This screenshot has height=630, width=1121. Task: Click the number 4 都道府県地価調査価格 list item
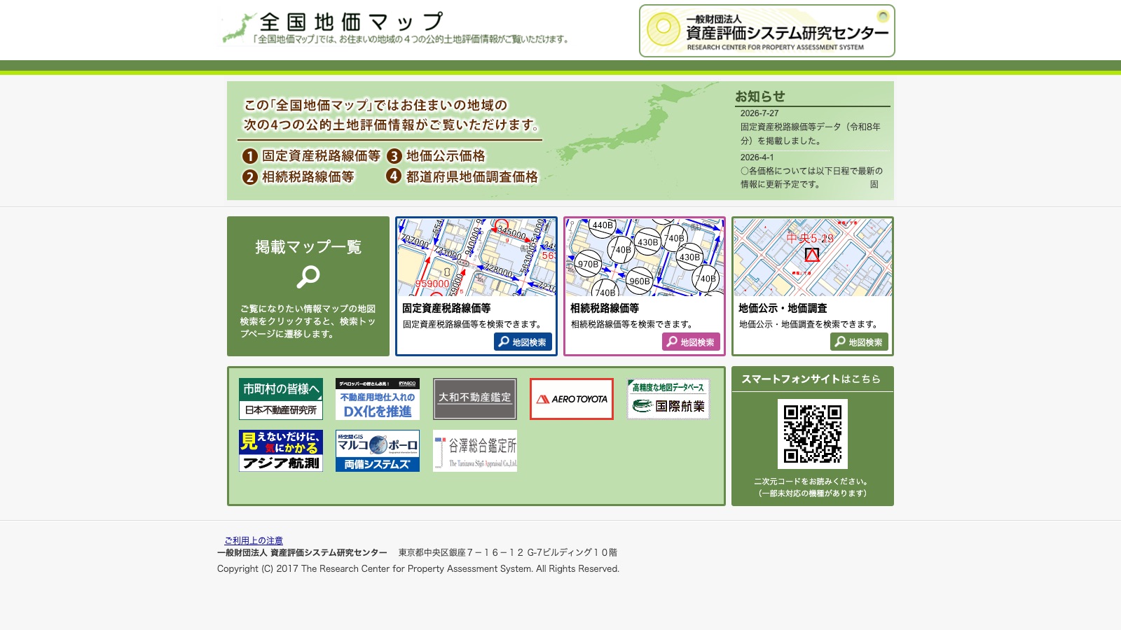tap(462, 177)
